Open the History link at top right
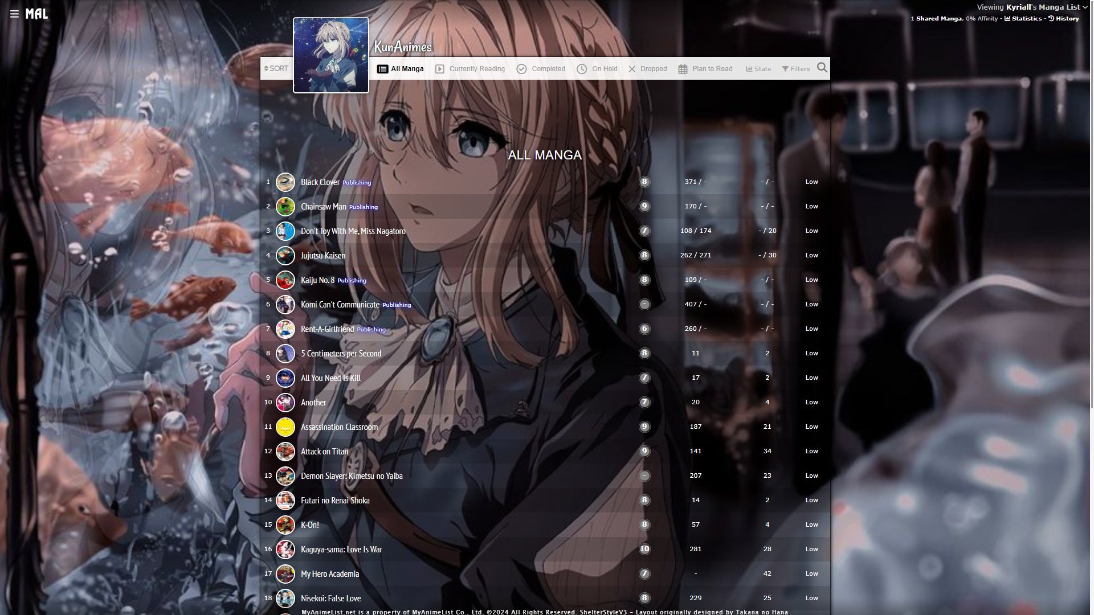 (1063, 19)
